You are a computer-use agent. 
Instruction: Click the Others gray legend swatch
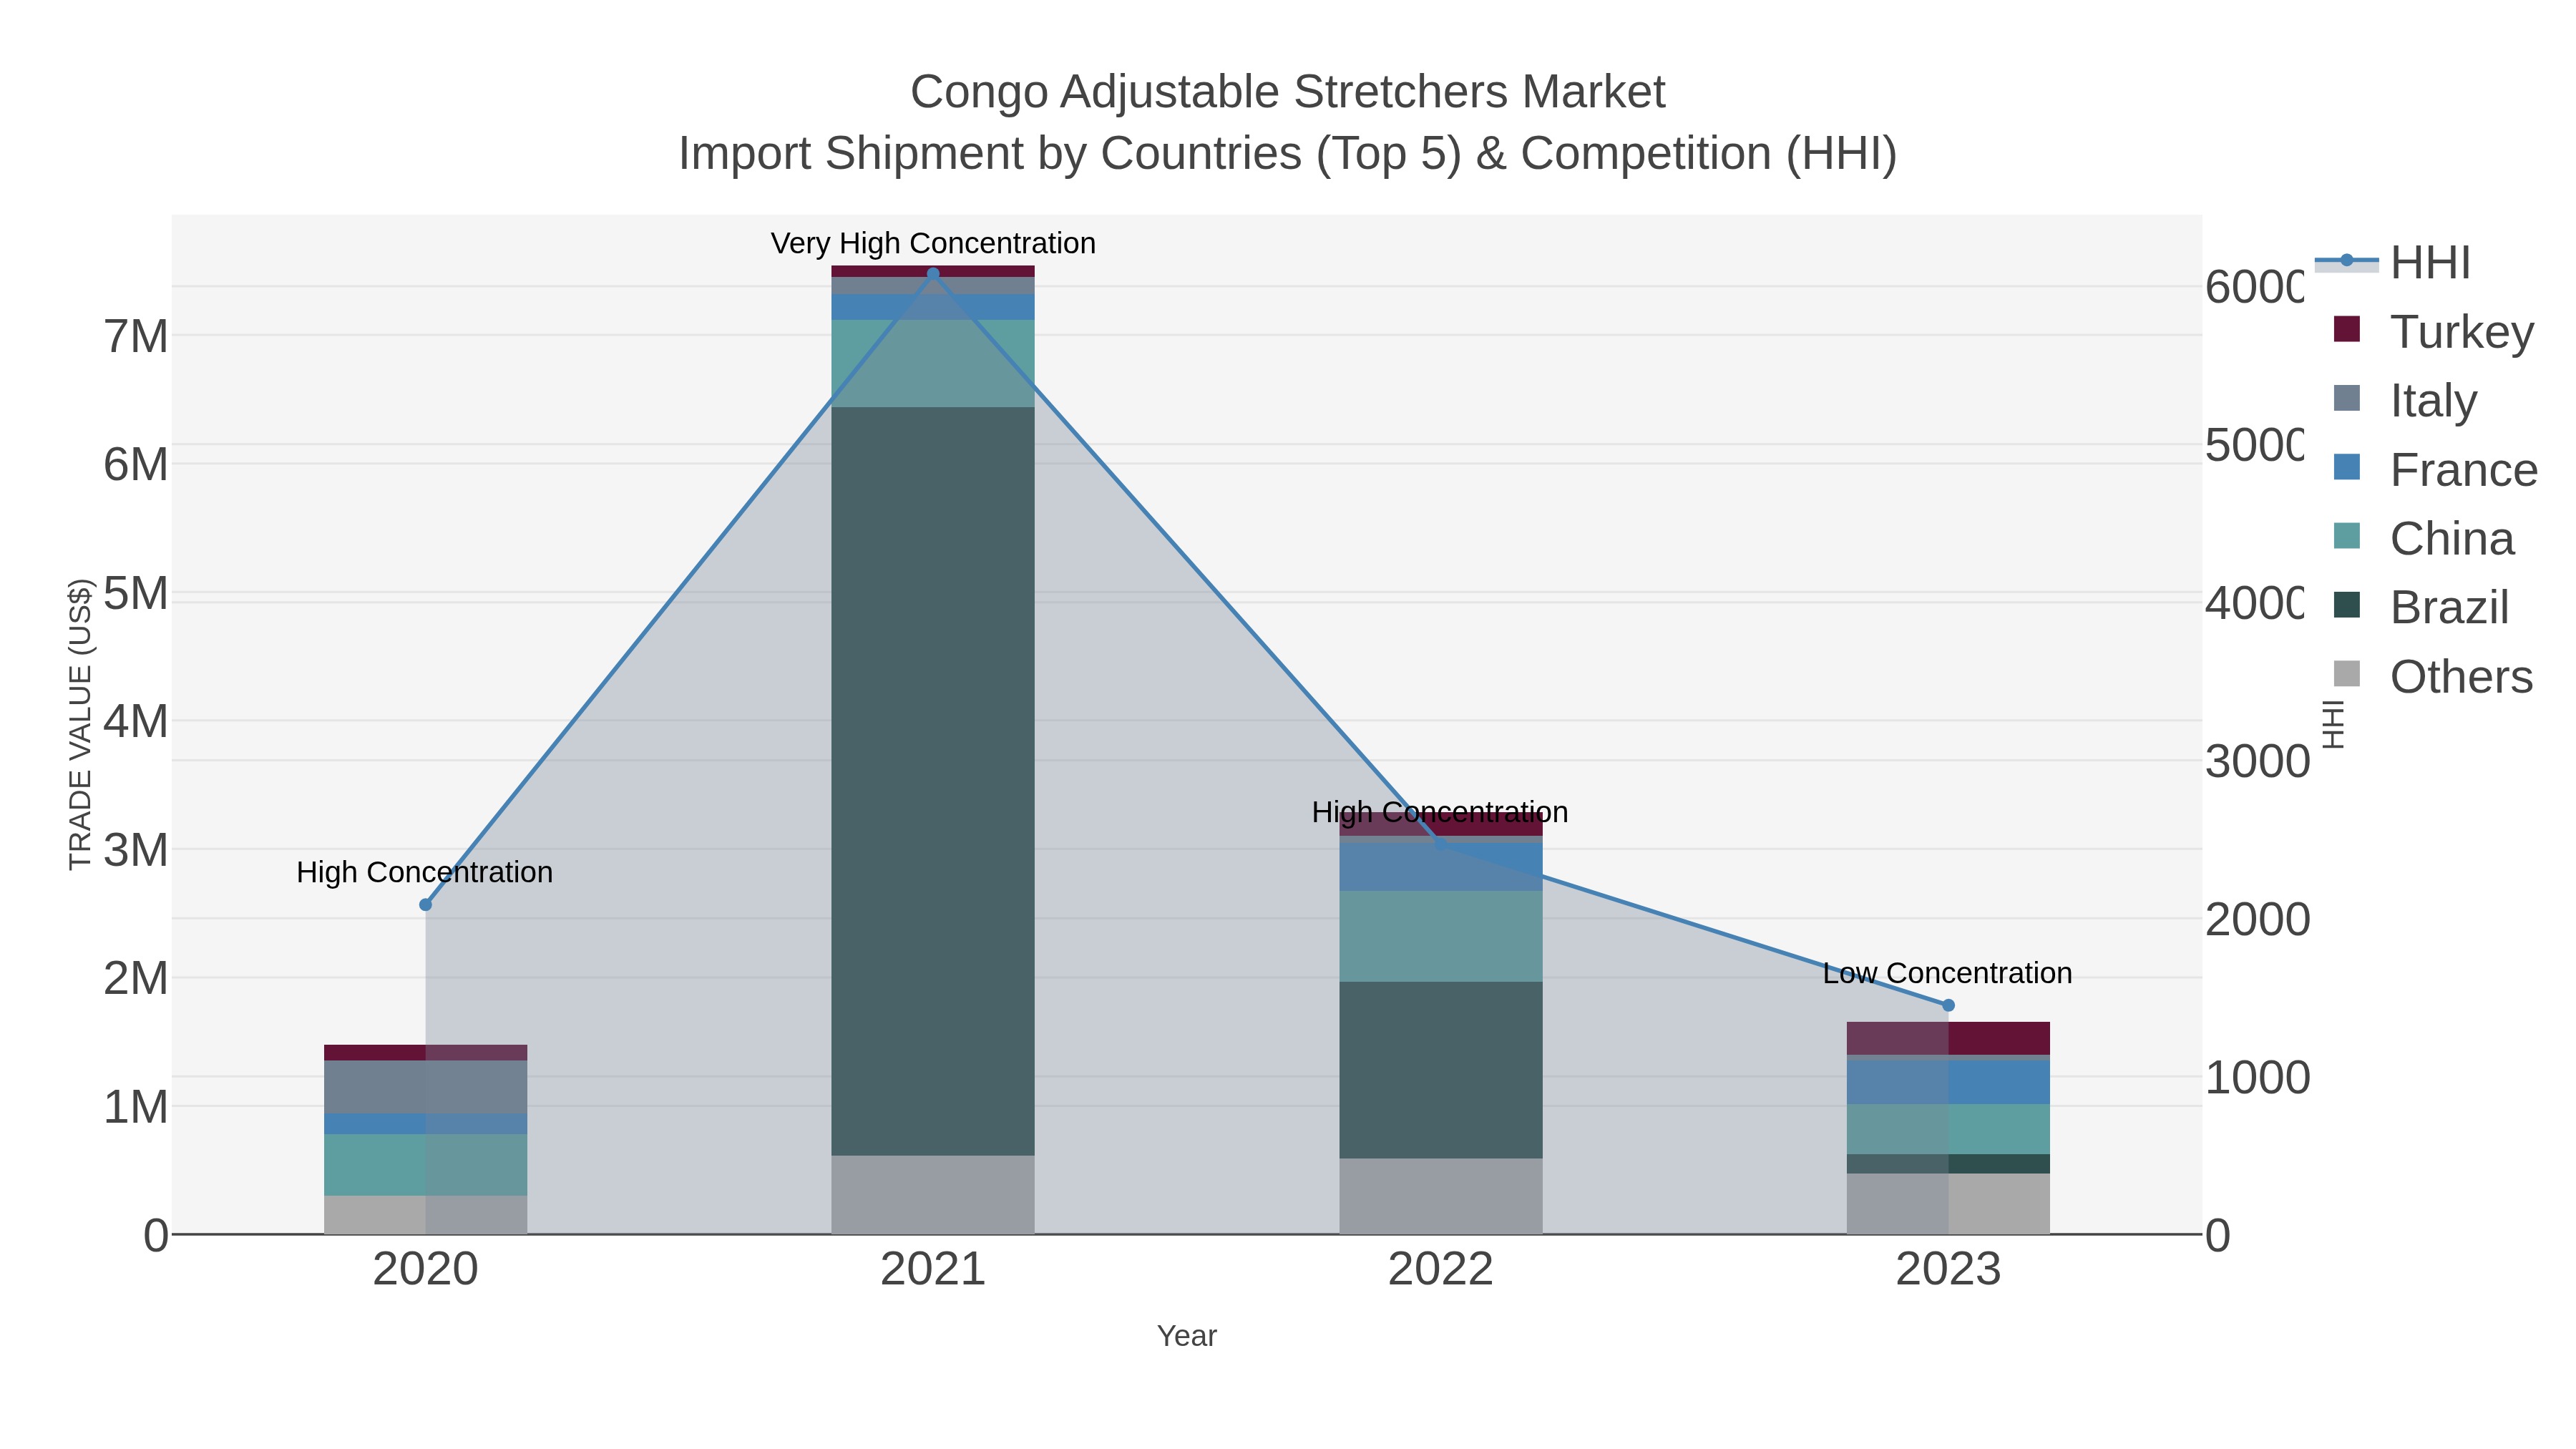point(2347,673)
